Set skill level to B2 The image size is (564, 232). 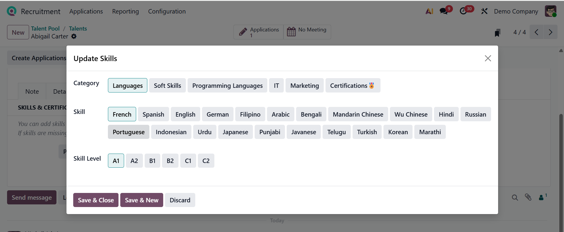click(x=170, y=161)
